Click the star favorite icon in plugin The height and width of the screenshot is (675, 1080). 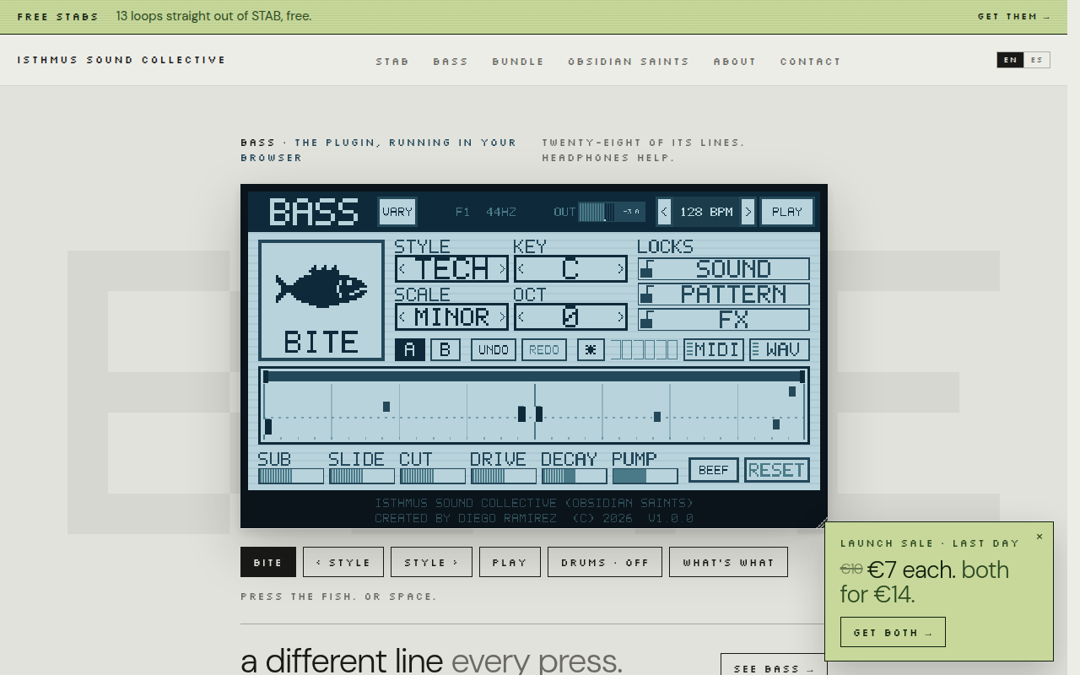tap(591, 349)
